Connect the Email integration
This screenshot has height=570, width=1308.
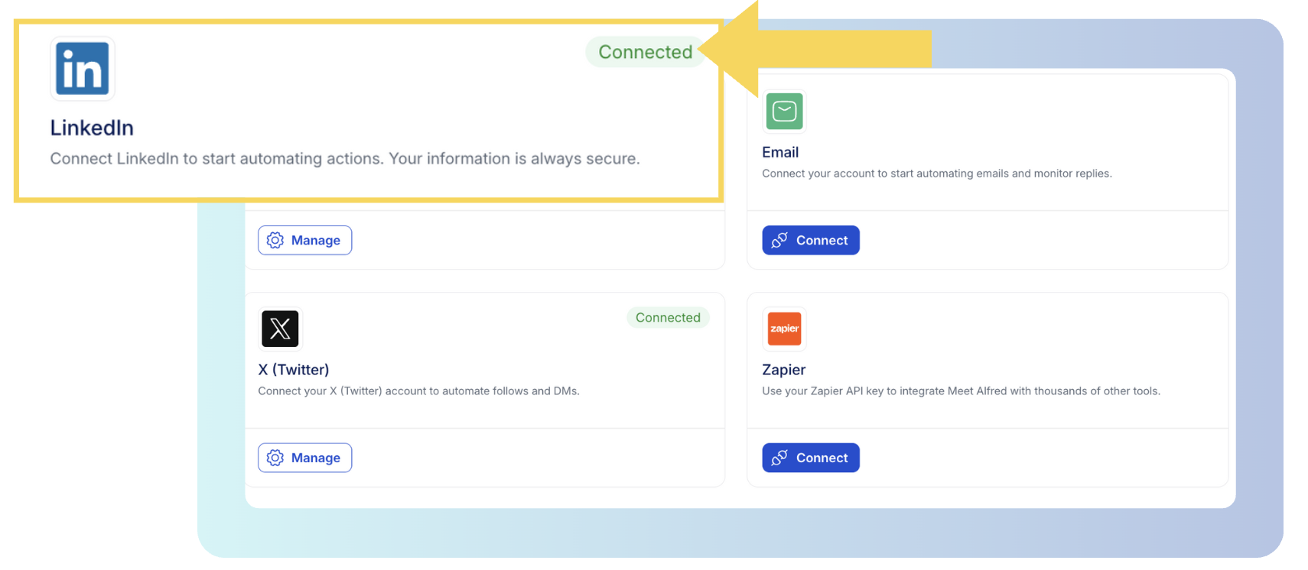coord(810,240)
